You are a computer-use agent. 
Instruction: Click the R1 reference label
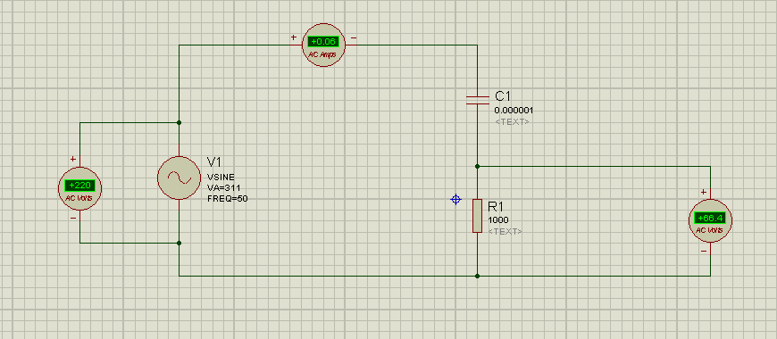[496, 206]
